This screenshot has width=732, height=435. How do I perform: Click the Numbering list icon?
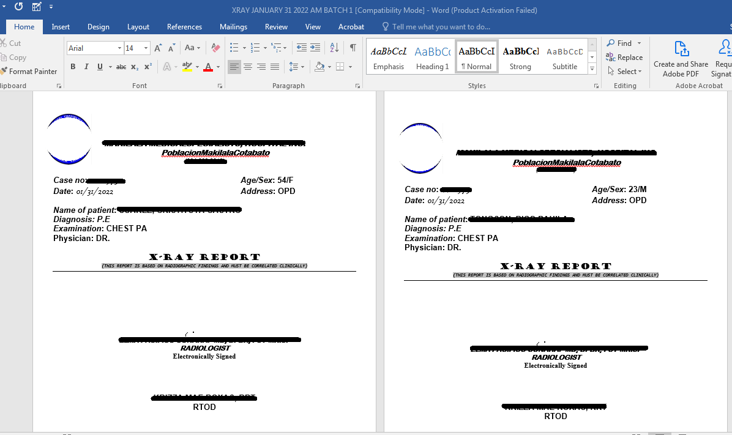tap(255, 48)
